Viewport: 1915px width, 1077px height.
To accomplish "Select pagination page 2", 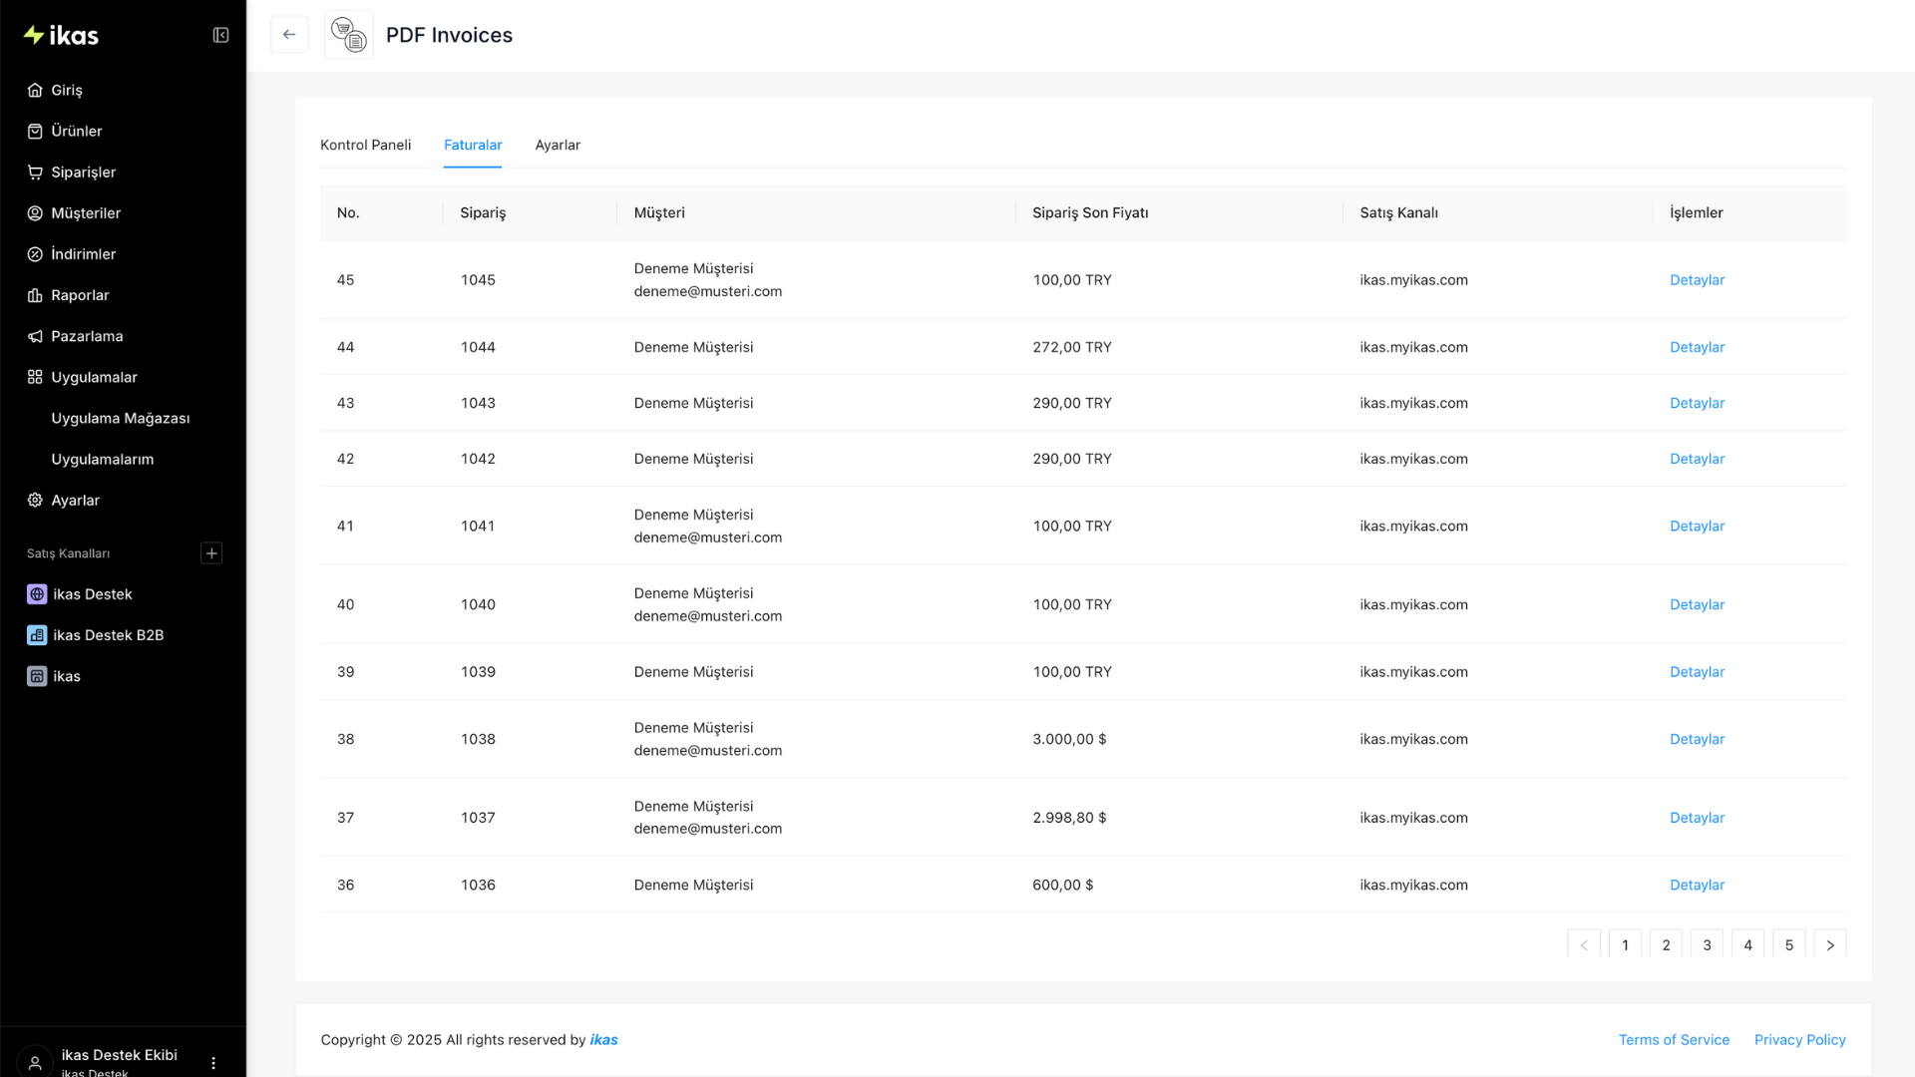I will (x=1666, y=944).
